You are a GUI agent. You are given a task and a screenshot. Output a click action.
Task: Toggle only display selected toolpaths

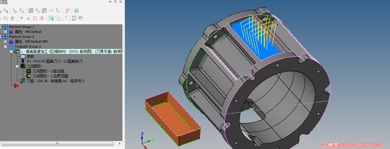click(51, 18)
